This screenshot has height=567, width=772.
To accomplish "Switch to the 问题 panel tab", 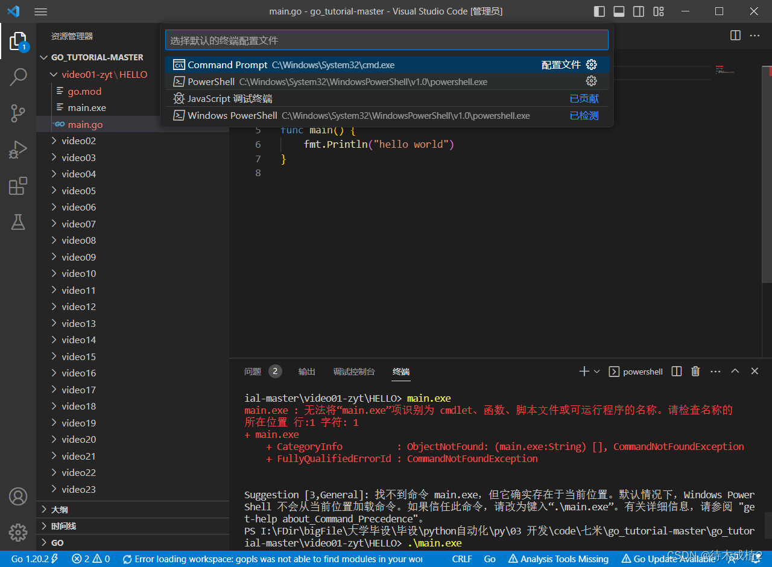I will click(262, 372).
